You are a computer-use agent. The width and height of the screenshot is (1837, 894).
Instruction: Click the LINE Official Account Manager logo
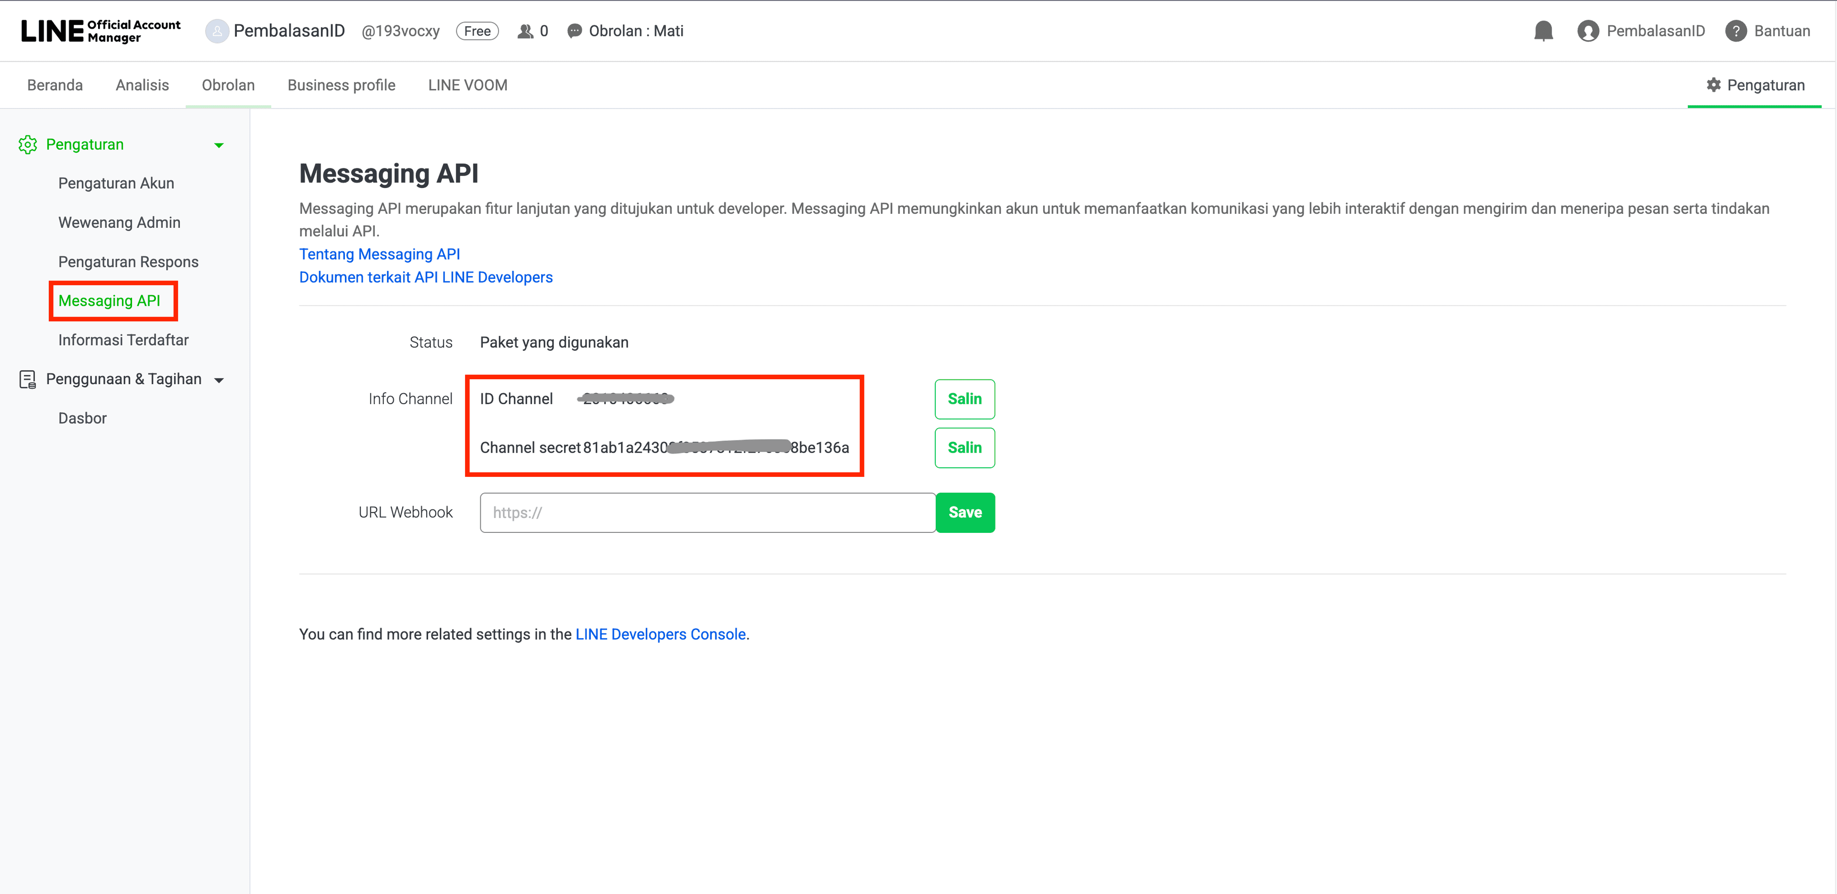coord(100,31)
